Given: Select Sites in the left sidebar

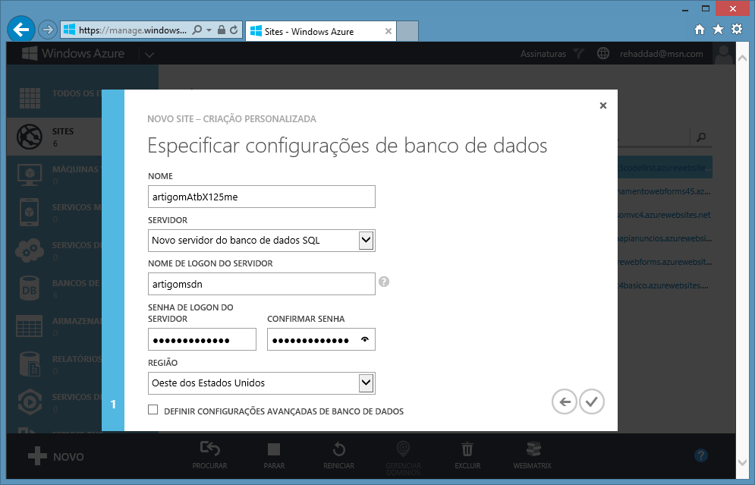Looking at the screenshot, I should [x=54, y=137].
